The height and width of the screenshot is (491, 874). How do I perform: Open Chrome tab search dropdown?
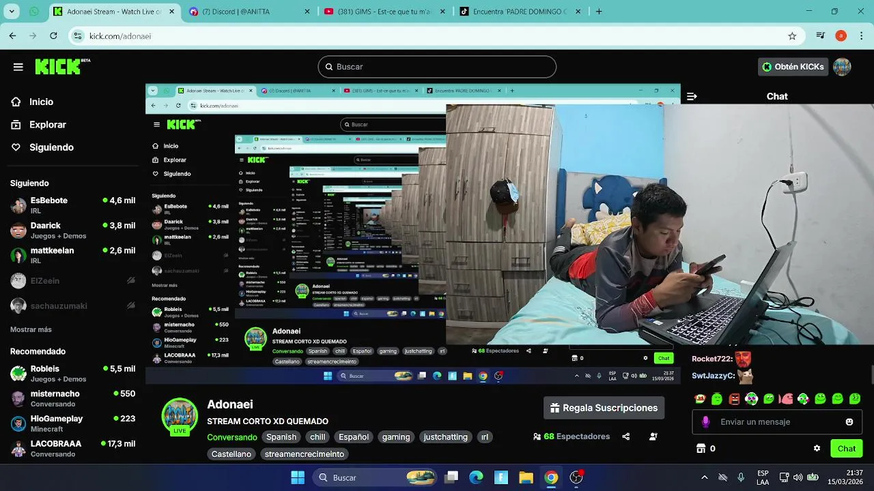point(12,12)
